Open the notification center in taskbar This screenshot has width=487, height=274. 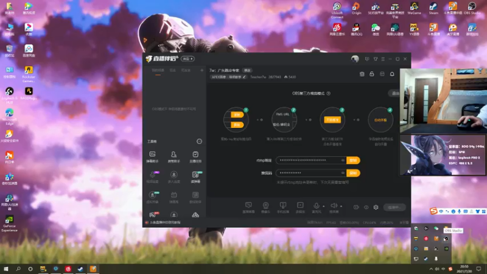tap(479, 269)
